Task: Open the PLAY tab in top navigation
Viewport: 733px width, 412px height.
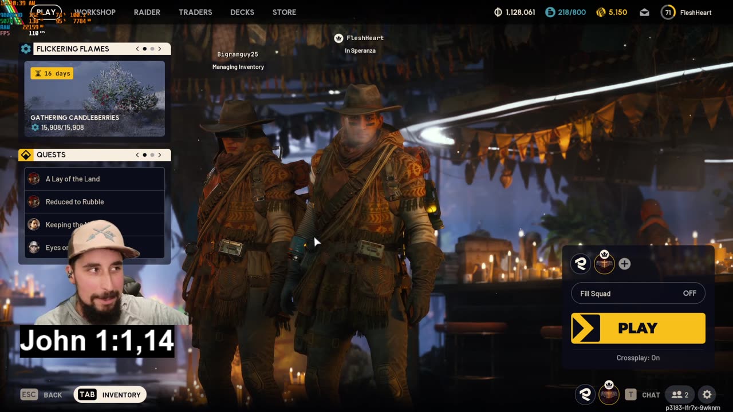Action: (x=46, y=12)
